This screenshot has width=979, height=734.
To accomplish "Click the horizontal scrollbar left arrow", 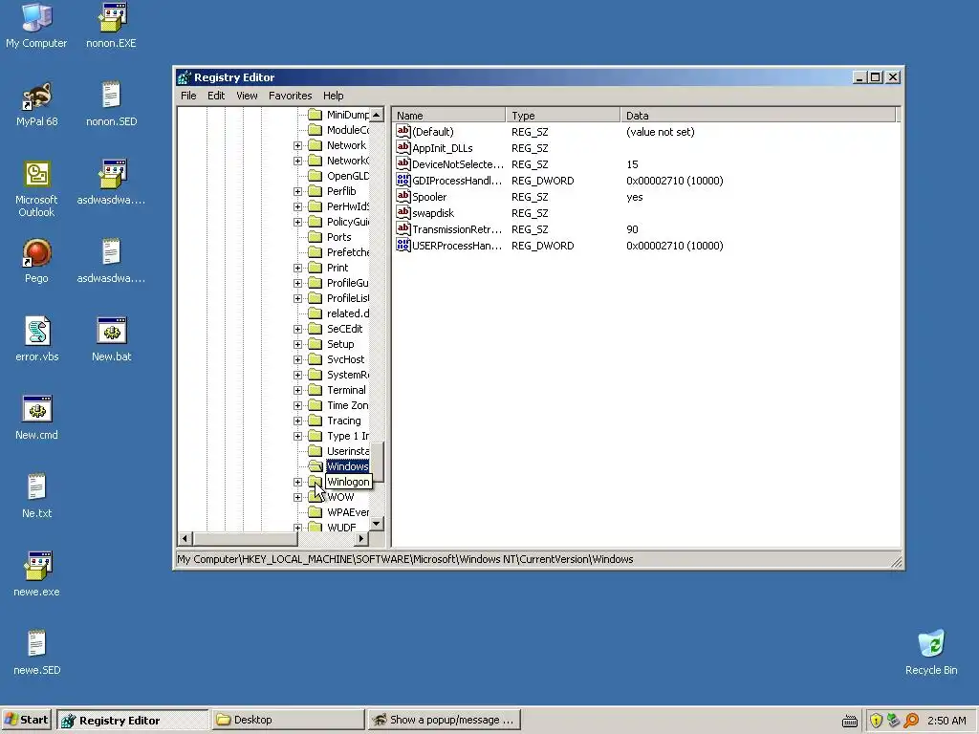I will coord(185,538).
